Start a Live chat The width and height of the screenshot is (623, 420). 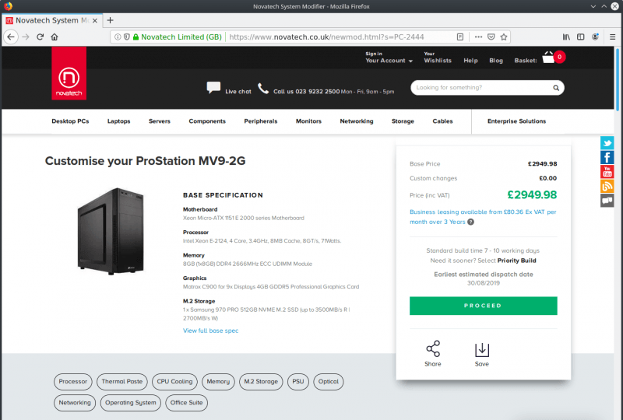coord(229,89)
